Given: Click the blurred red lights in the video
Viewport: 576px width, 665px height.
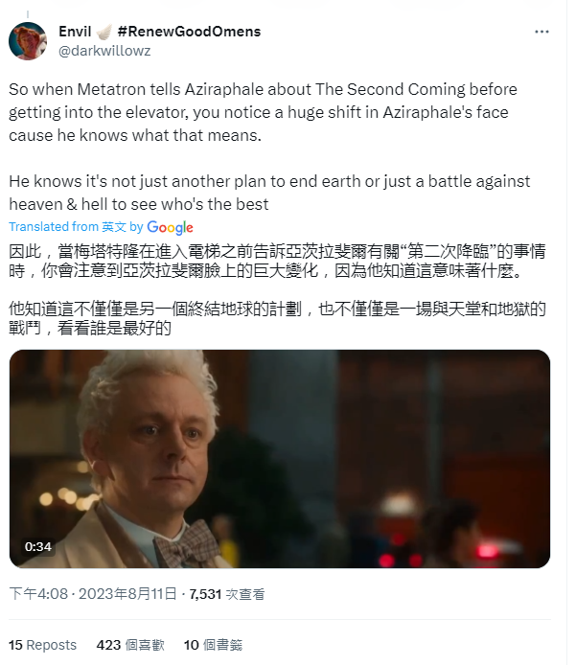Looking at the screenshot, I should pyautogui.click(x=439, y=551).
